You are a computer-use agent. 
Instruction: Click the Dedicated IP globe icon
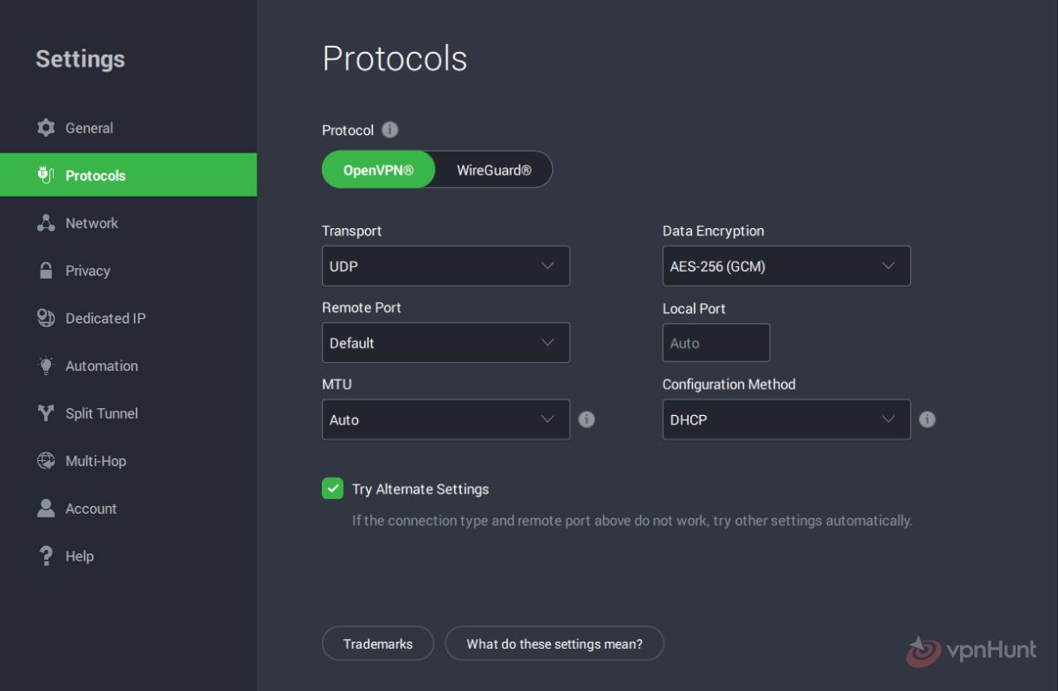[x=46, y=318]
